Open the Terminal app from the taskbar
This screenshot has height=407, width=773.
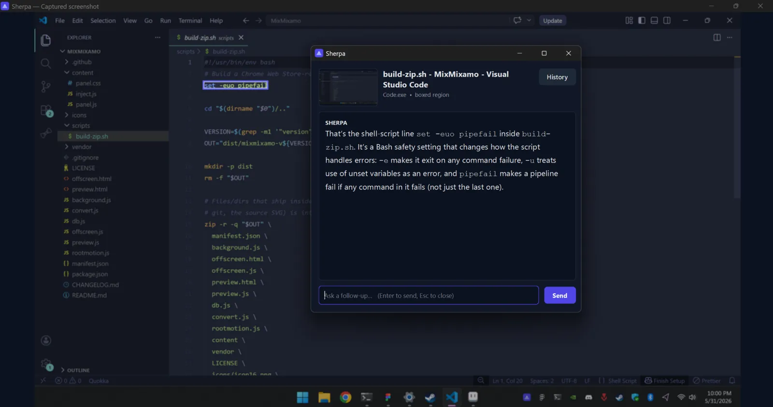367,397
